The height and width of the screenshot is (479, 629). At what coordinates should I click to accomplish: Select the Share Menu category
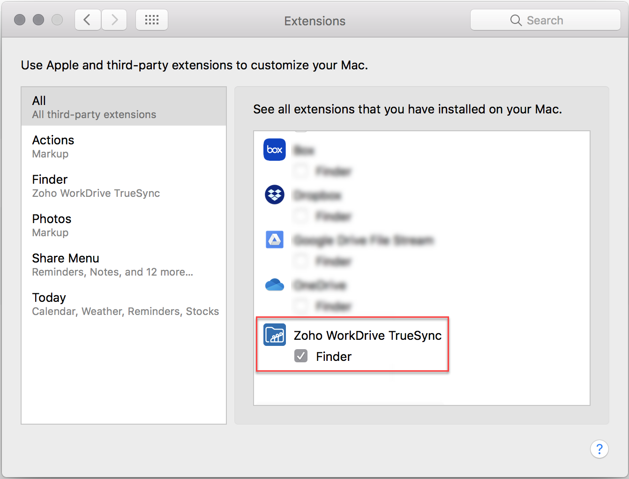(x=124, y=264)
